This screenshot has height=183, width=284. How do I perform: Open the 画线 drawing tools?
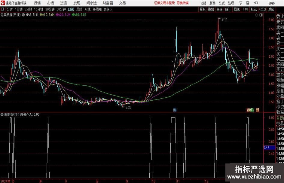[237, 9]
